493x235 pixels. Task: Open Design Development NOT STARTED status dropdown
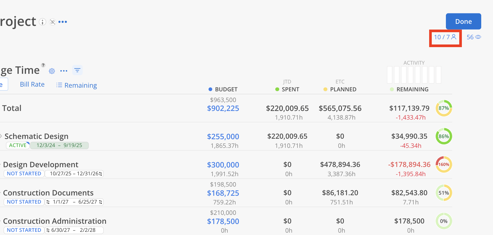point(24,174)
